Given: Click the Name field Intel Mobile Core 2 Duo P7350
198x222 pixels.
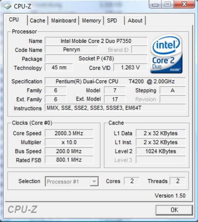Looking at the screenshot, I should (x=96, y=41).
